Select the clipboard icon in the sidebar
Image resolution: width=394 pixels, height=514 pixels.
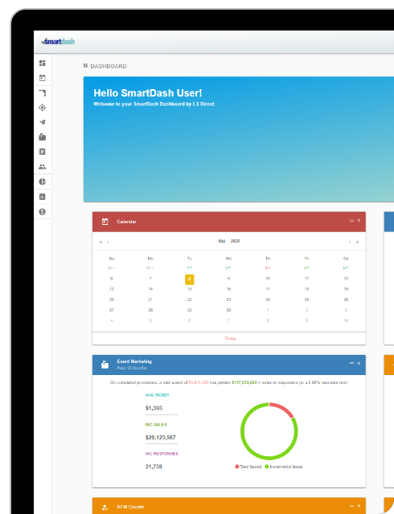tap(43, 152)
